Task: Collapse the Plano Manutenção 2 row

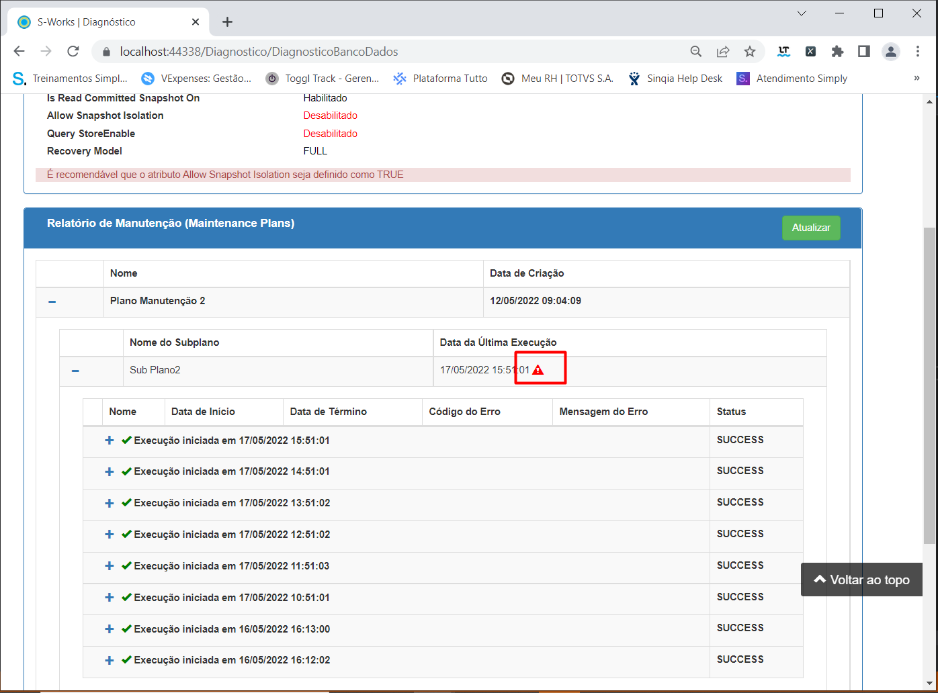Action: 52,302
